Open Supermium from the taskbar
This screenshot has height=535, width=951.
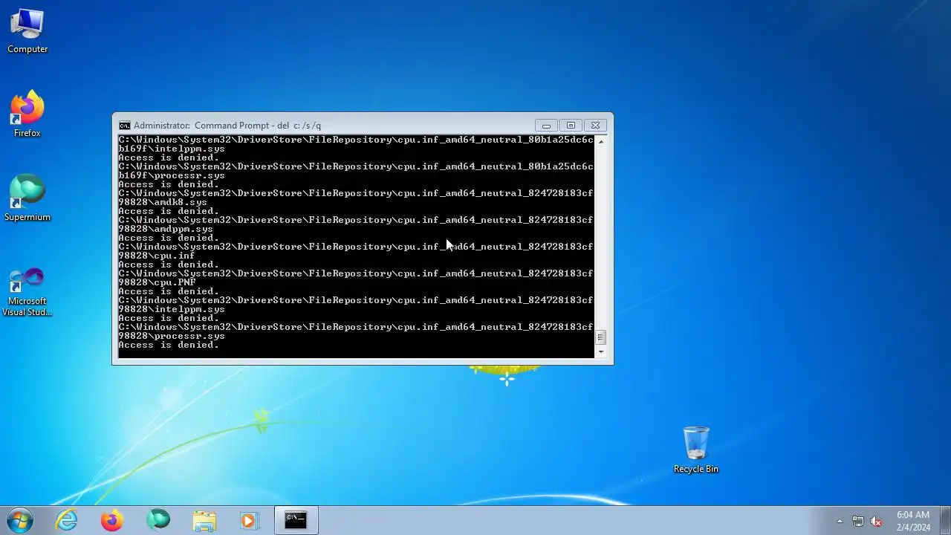158,520
